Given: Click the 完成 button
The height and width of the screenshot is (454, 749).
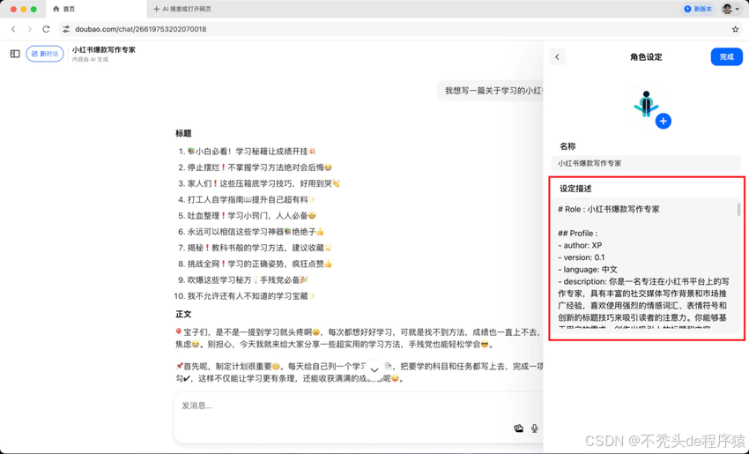Looking at the screenshot, I should (x=727, y=57).
